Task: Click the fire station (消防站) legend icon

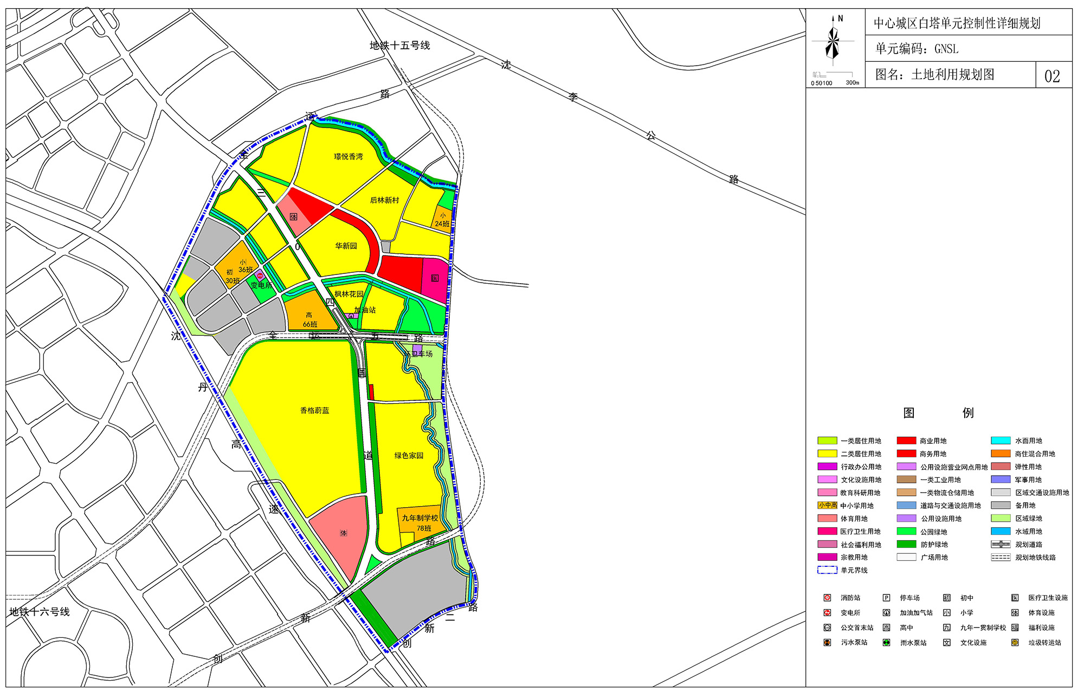Action: [x=827, y=598]
